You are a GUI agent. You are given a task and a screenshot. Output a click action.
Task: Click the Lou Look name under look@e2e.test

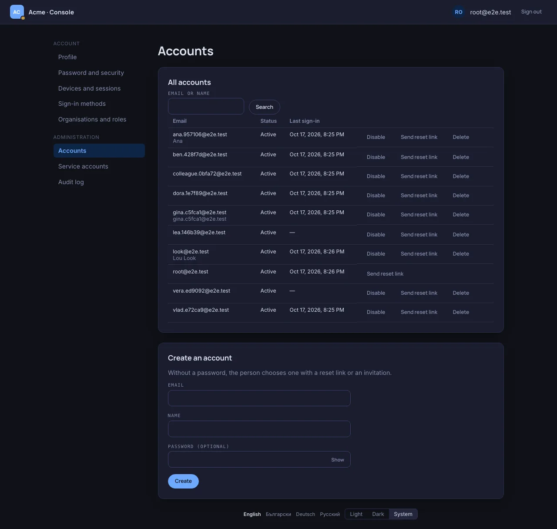pyautogui.click(x=185, y=258)
